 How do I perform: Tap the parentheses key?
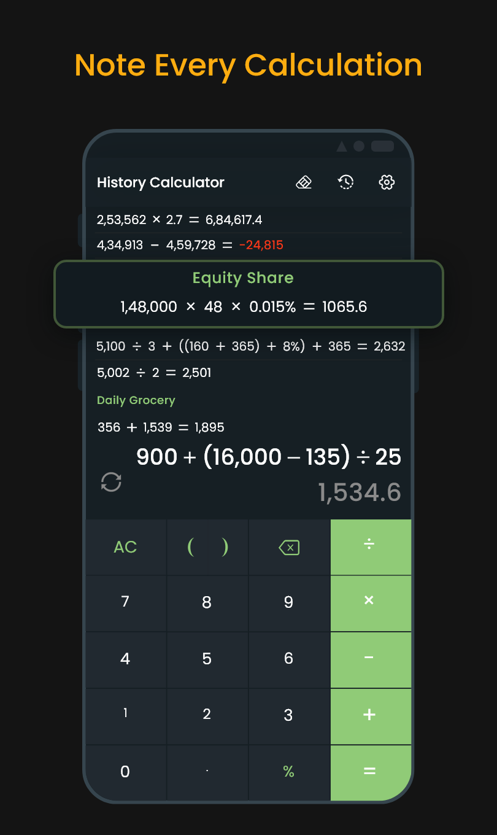click(207, 547)
